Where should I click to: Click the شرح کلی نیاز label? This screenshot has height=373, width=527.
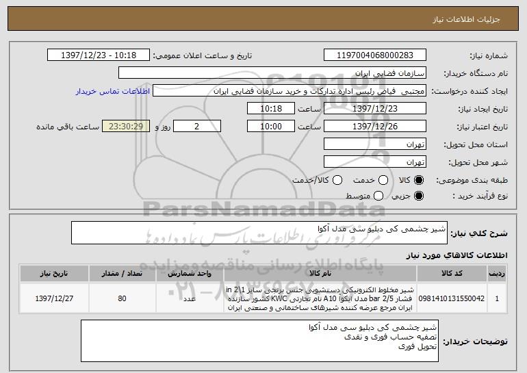tap(479, 233)
